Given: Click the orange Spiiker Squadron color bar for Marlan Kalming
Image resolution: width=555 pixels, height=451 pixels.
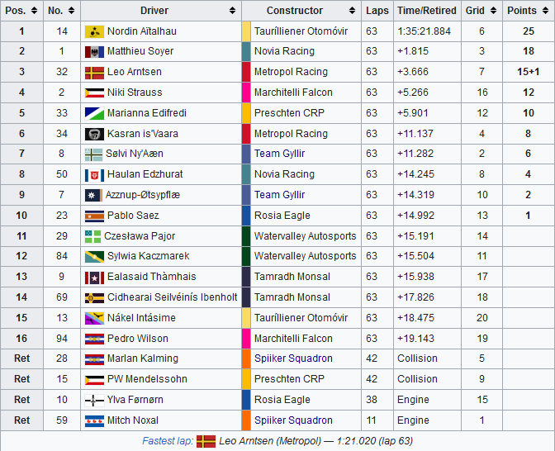Looking at the screenshot, I should (246, 359).
